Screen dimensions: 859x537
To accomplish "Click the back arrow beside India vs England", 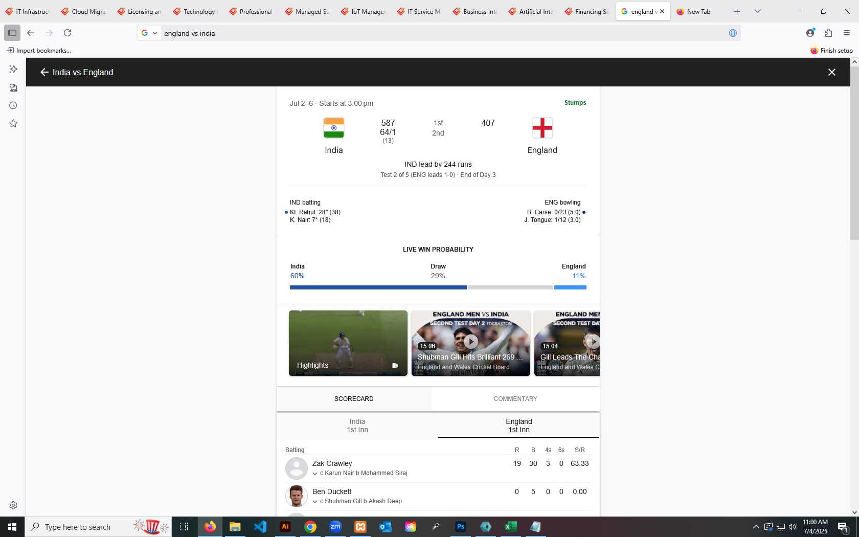I will 44,72.
